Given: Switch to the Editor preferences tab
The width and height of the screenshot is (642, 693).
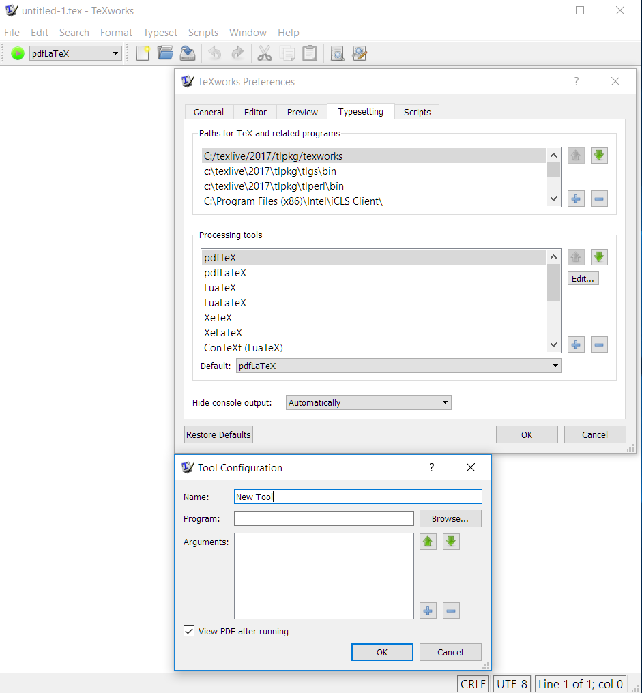Looking at the screenshot, I should click(x=256, y=113).
